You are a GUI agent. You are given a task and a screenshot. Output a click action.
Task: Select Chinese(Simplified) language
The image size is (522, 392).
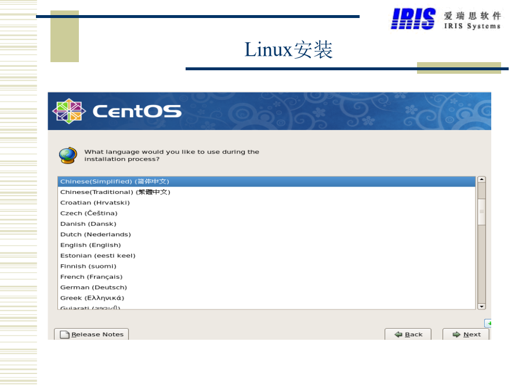266,182
